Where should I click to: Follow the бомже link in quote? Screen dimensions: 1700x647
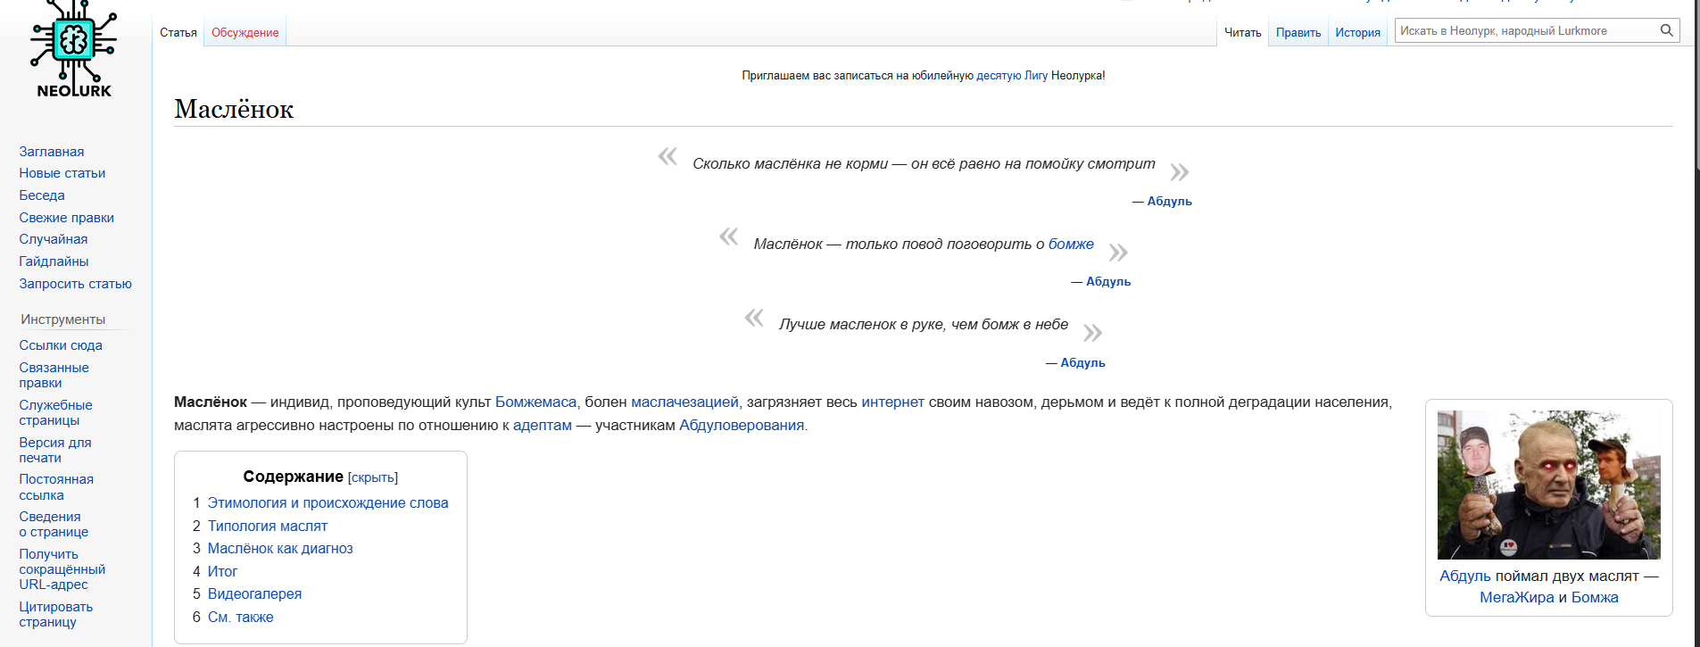[x=1071, y=245]
